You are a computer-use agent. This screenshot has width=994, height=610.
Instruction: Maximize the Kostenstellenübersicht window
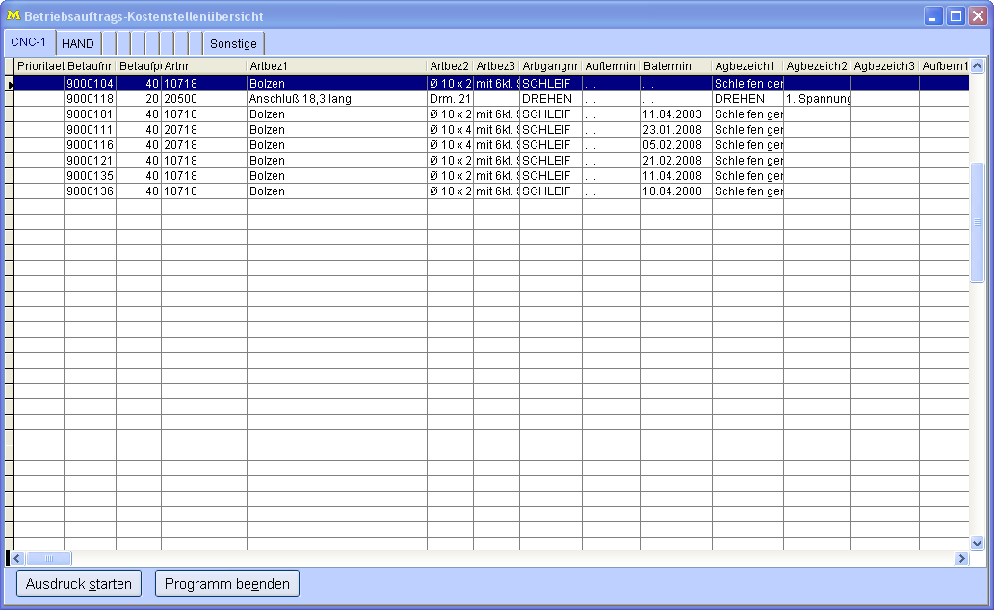click(955, 16)
